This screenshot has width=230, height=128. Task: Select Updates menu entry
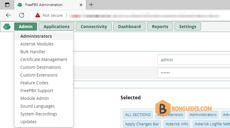[44, 121]
